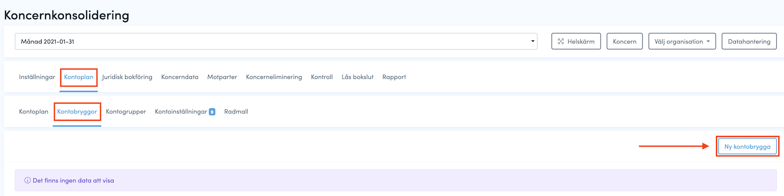
Task: Open the Kontobryggor sub-tab
Action: (x=77, y=112)
